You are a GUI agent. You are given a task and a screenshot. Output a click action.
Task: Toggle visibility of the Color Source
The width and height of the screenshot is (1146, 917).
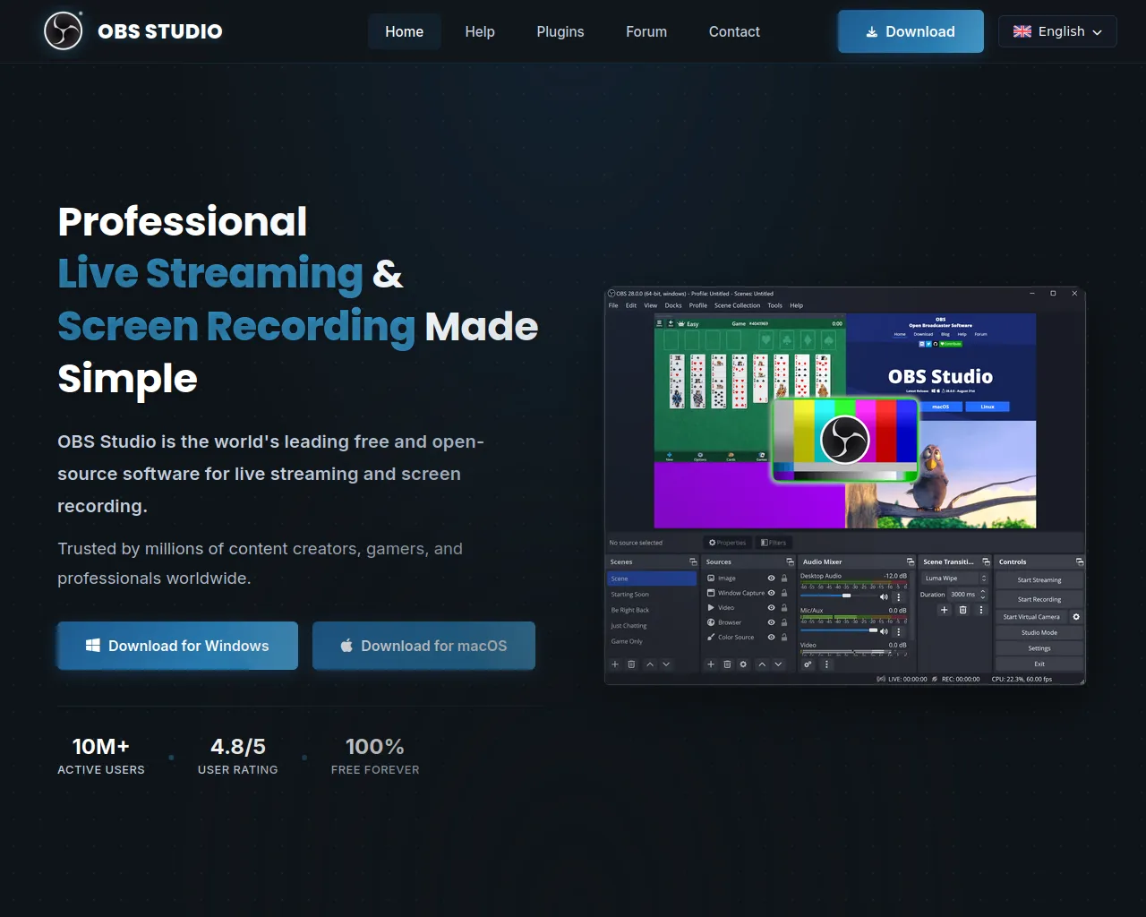click(x=771, y=638)
